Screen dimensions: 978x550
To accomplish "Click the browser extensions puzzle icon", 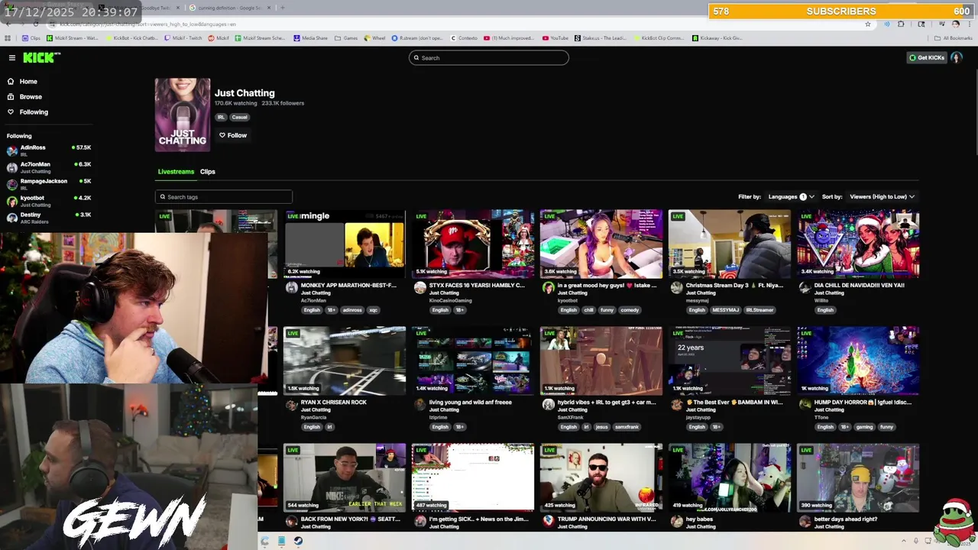I will point(901,24).
